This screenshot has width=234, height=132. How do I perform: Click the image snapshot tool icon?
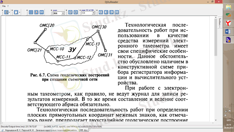tap(36, 12)
